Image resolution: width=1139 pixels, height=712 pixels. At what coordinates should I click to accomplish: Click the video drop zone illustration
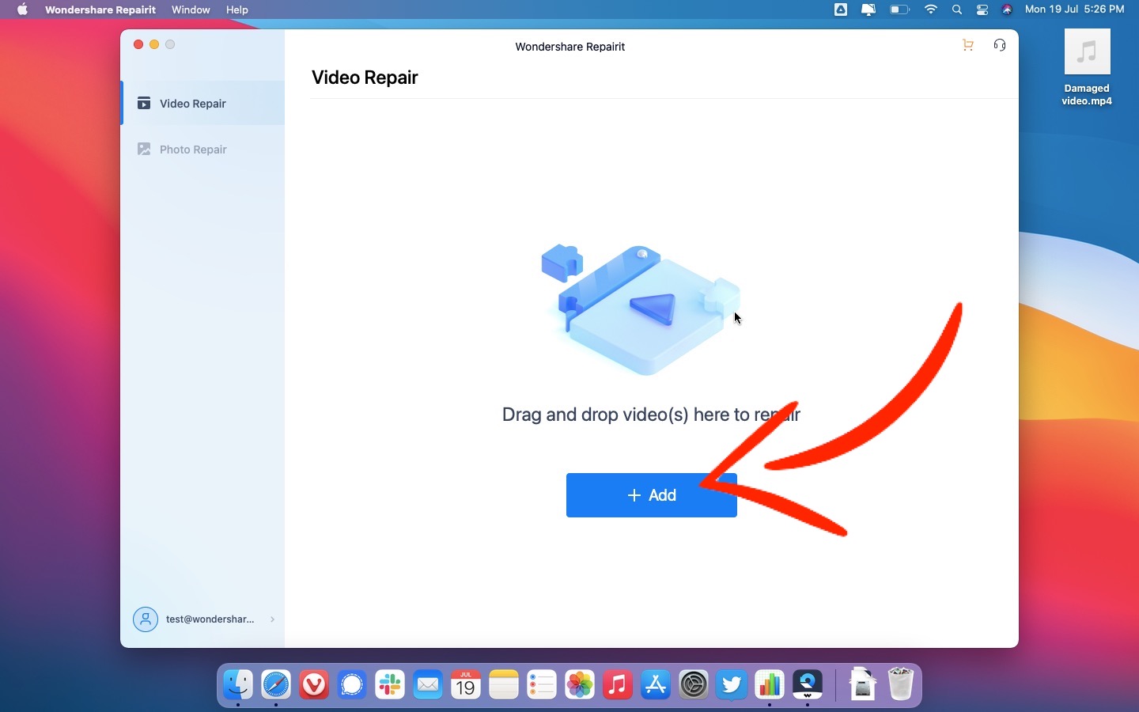[642, 309]
